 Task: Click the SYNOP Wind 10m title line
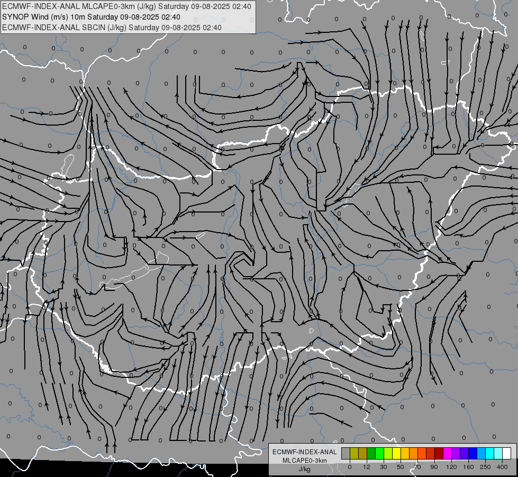(91, 17)
